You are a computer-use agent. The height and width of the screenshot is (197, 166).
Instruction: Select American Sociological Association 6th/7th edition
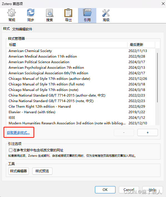(81, 73)
